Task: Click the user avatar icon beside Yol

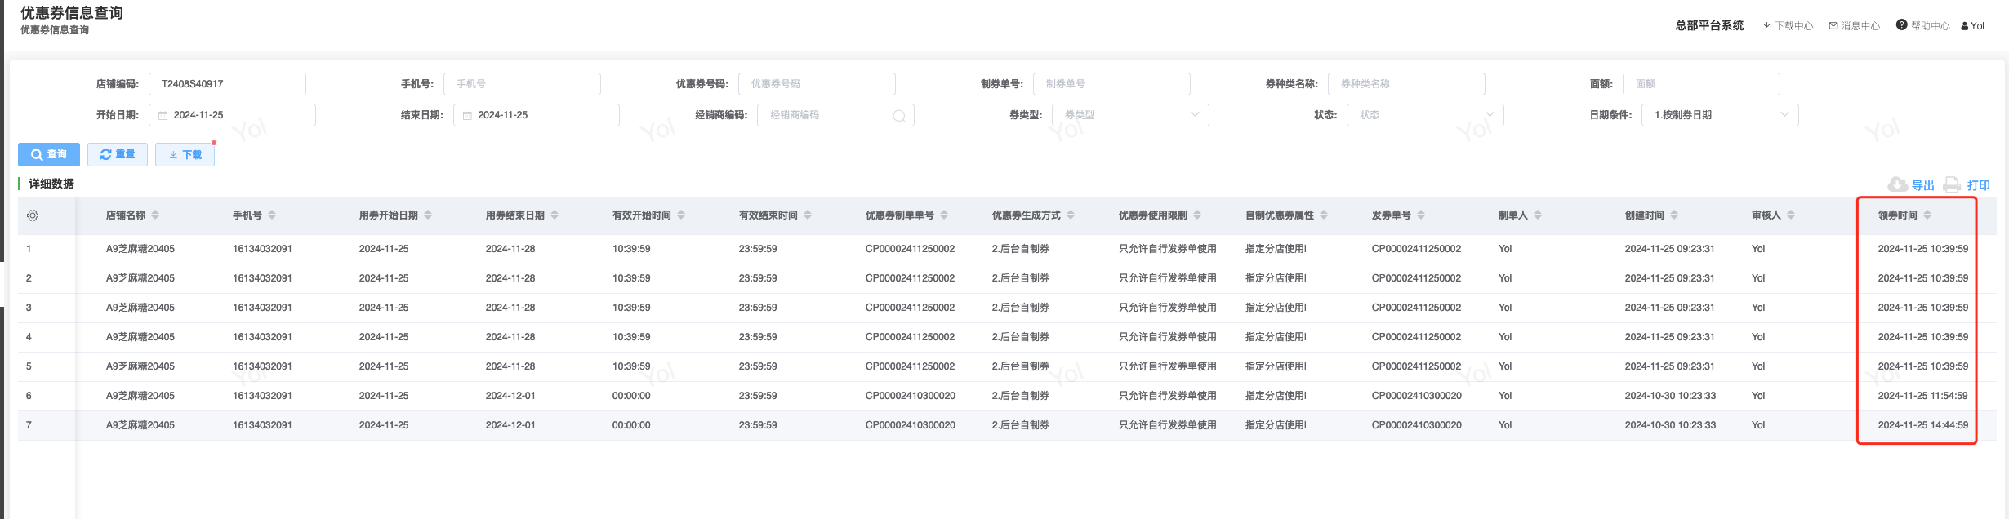Action: [x=1965, y=26]
